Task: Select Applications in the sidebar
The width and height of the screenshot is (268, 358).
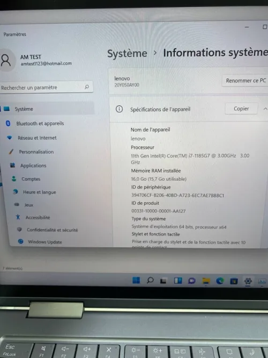Action: [33, 166]
